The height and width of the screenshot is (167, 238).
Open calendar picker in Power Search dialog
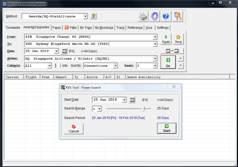click(132, 100)
